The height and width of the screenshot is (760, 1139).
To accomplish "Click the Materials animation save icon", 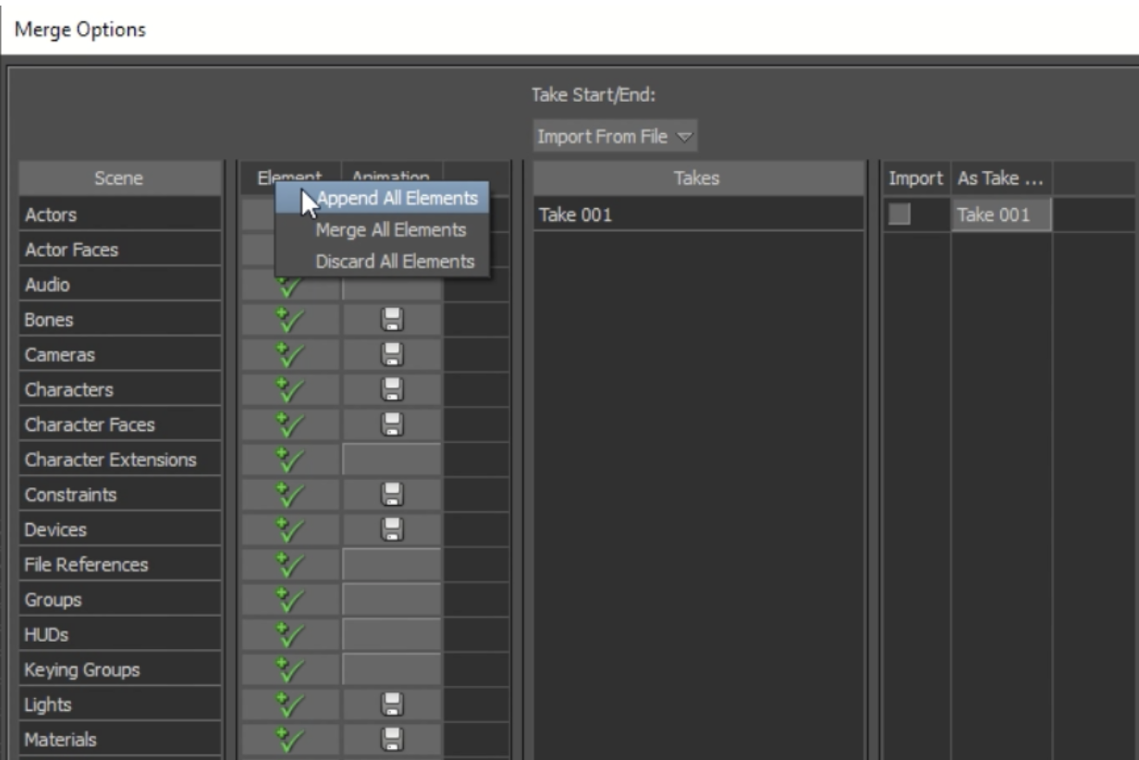I will pyautogui.click(x=391, y=739).
